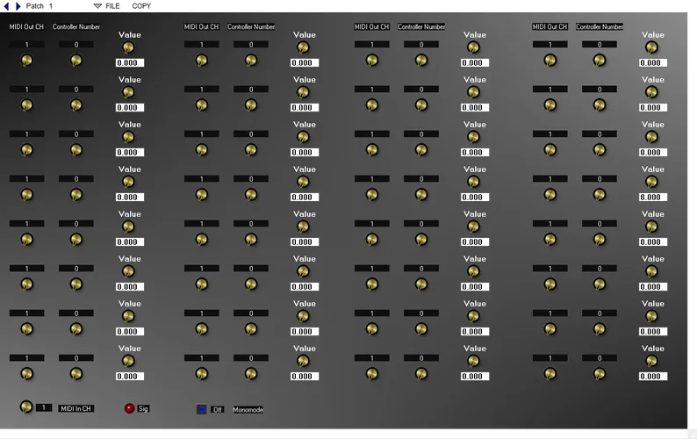Turn second bank row 4 Value knob
The image size is (697, 439).
click(x=303, y=182)
